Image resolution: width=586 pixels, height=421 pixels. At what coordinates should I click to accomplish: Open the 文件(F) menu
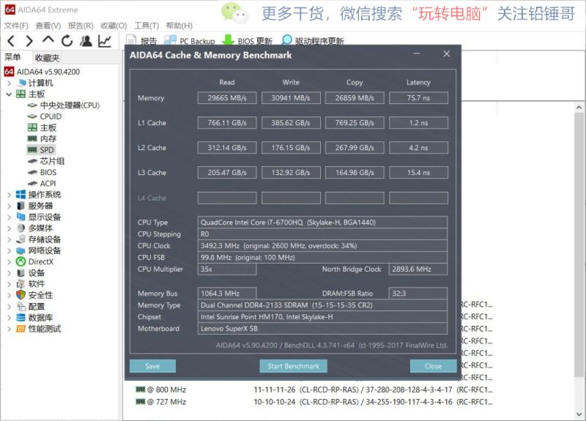pos(16,26)
